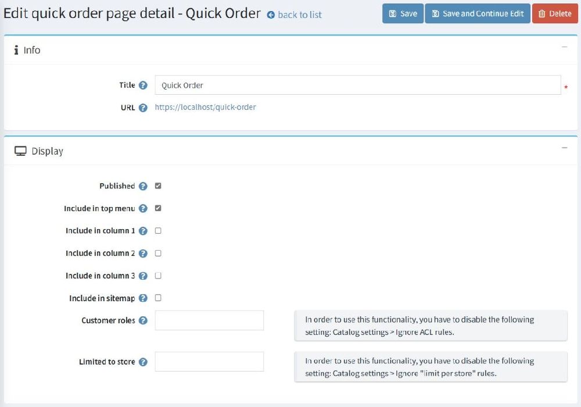Click Save and Continue Edit
Image resolution: width=581 pixels, height=407 pixels.
(477, 14)
